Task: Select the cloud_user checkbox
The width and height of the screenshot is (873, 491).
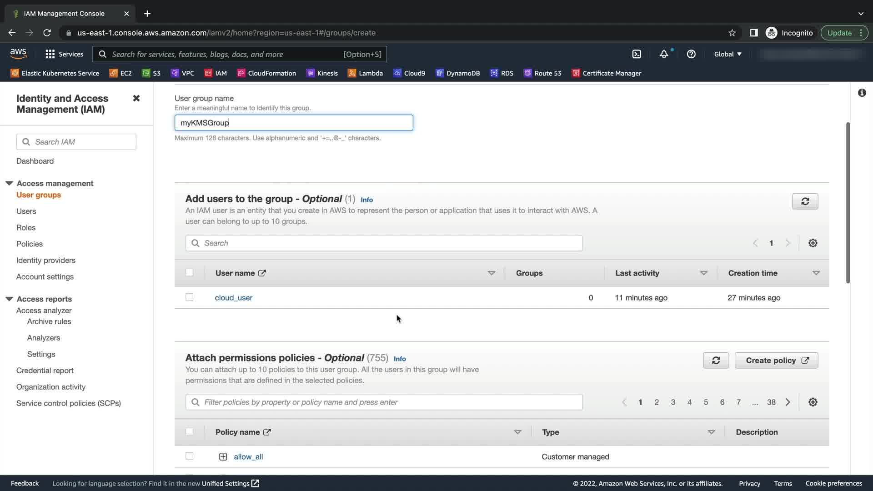Action: coord(190,297)
